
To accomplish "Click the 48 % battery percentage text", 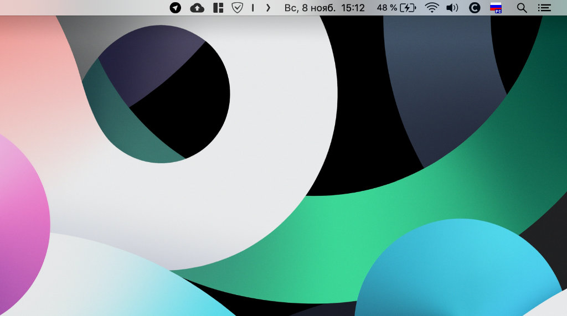I will [x=386, y=8].
